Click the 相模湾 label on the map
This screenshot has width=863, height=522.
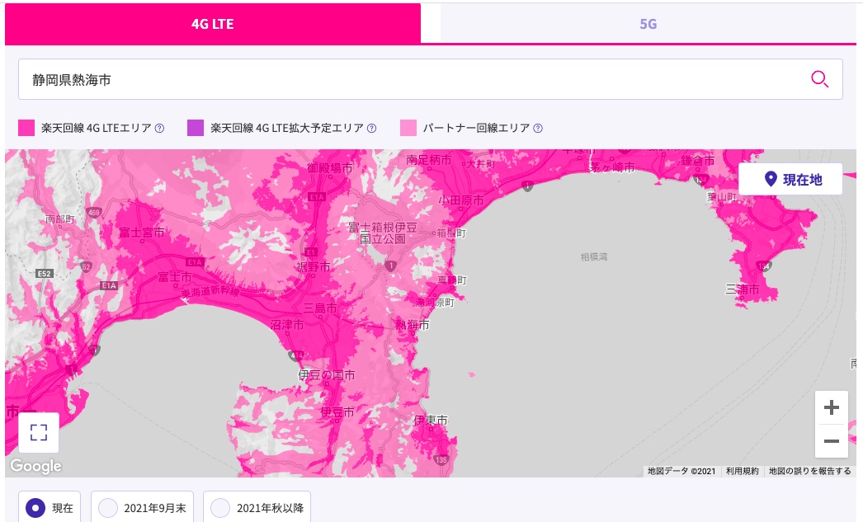[x=594, y=256]
